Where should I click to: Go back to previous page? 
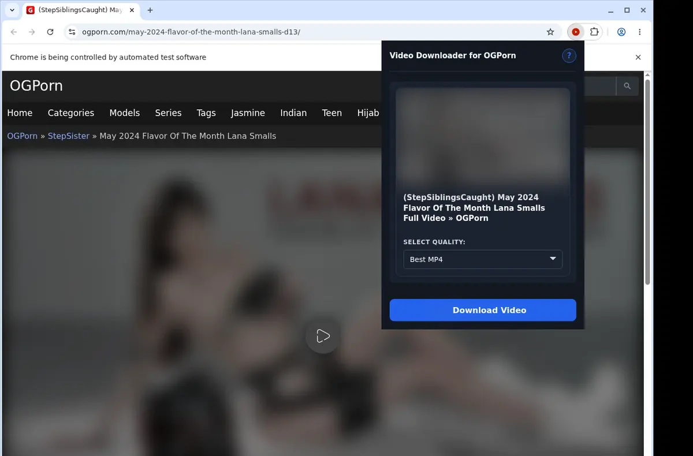coord(14,32)
